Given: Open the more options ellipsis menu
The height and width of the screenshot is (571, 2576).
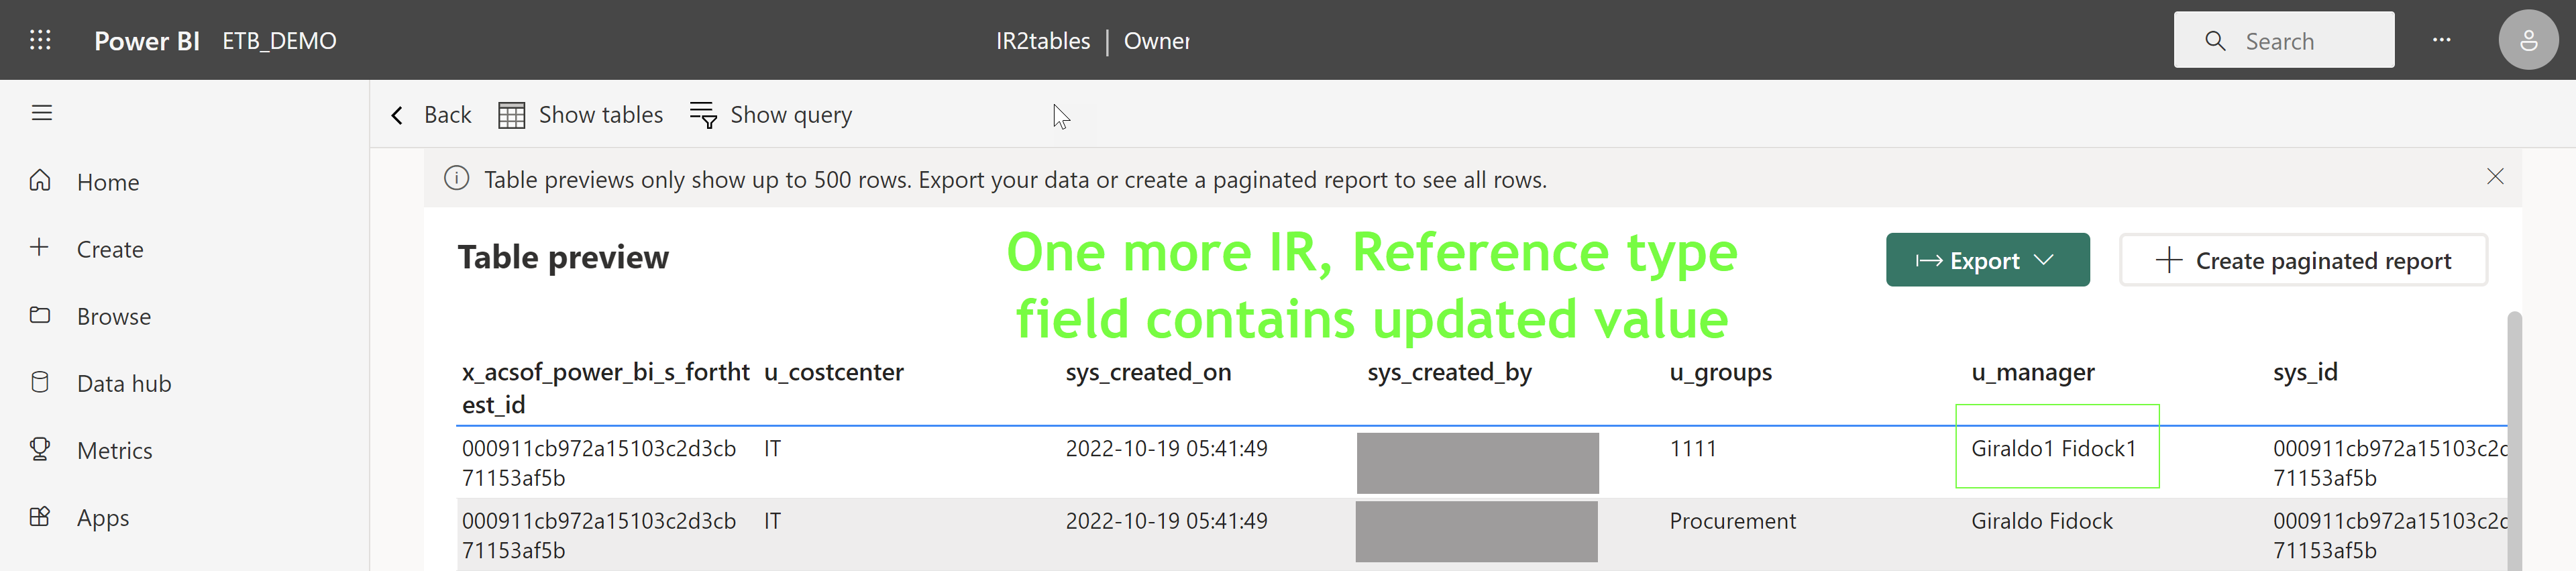Looking at the screenshot, I should [x=2441, y=40].
